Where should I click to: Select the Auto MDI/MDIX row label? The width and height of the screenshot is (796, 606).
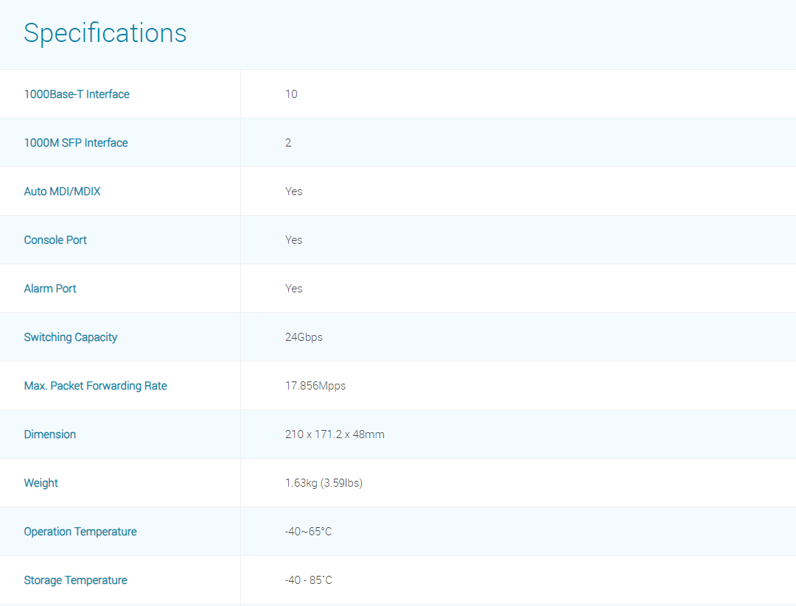(x=62, y=191)
